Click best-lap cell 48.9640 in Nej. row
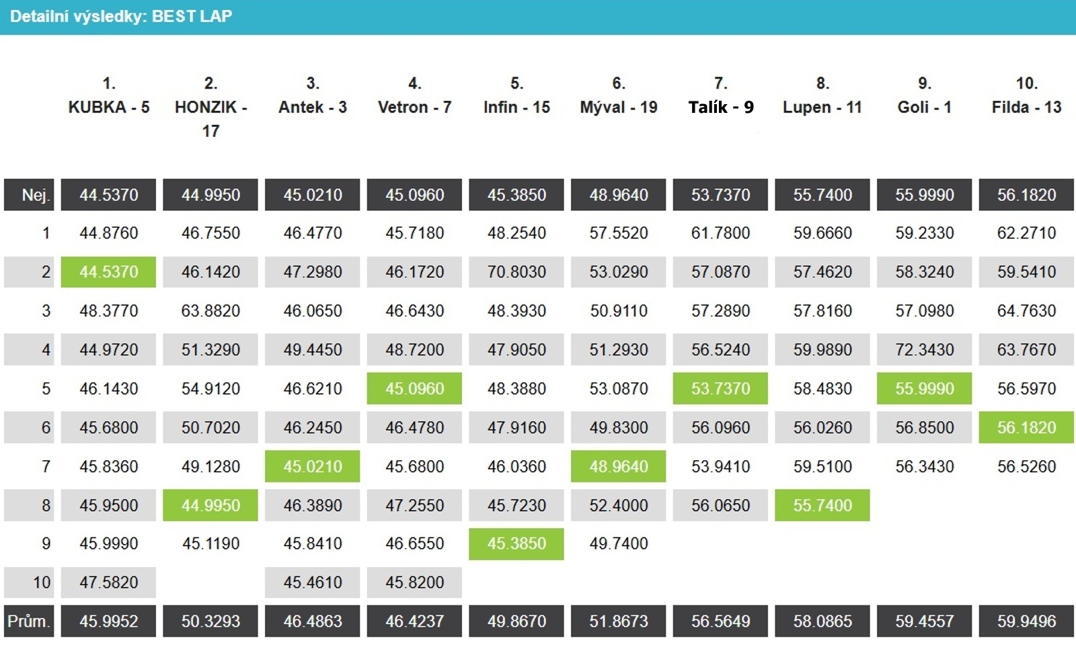 (x=619, y=195)
